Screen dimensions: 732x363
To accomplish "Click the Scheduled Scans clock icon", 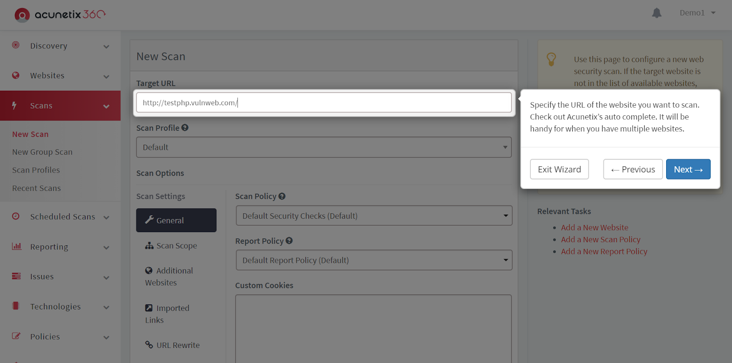I will [x=16, y=216].
